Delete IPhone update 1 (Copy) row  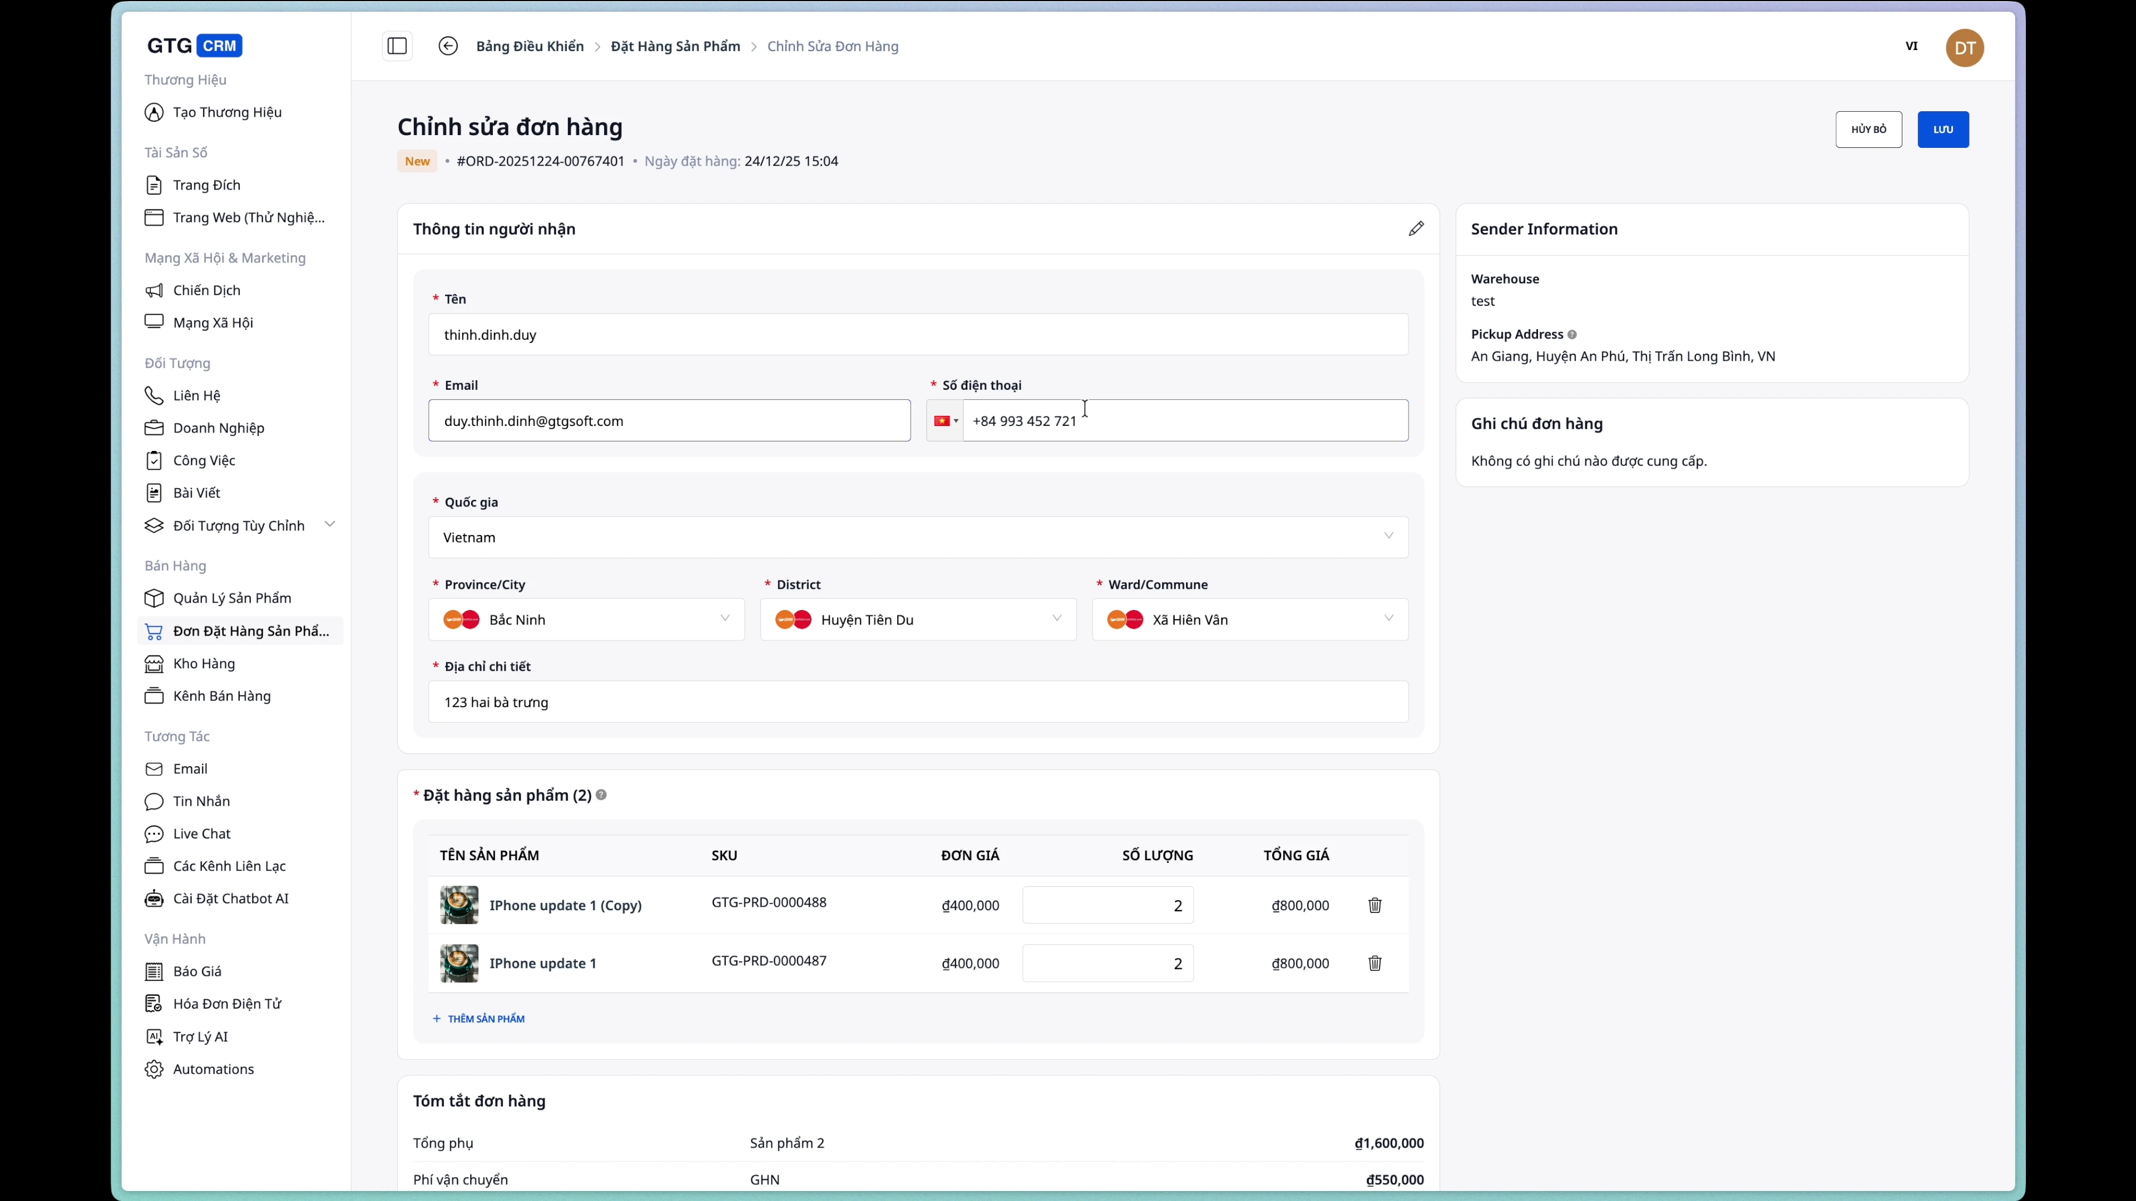click(x=1374, y=905)
